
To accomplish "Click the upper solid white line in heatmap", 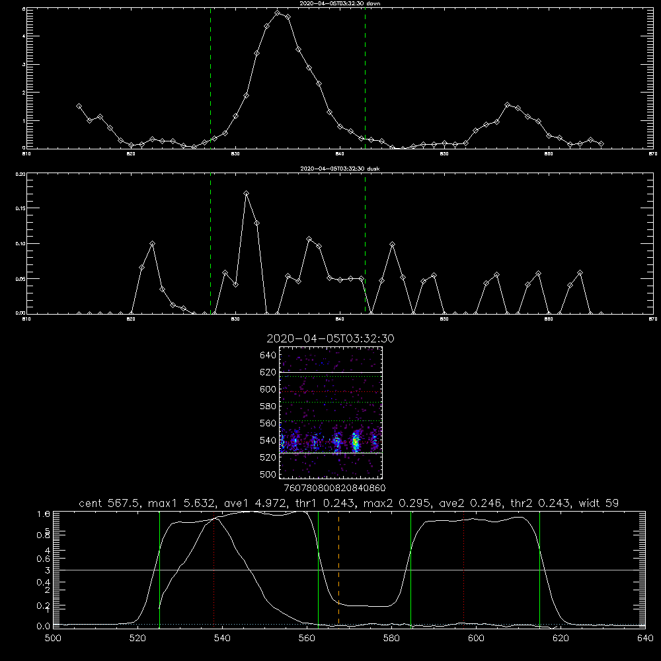I will 330,372.
